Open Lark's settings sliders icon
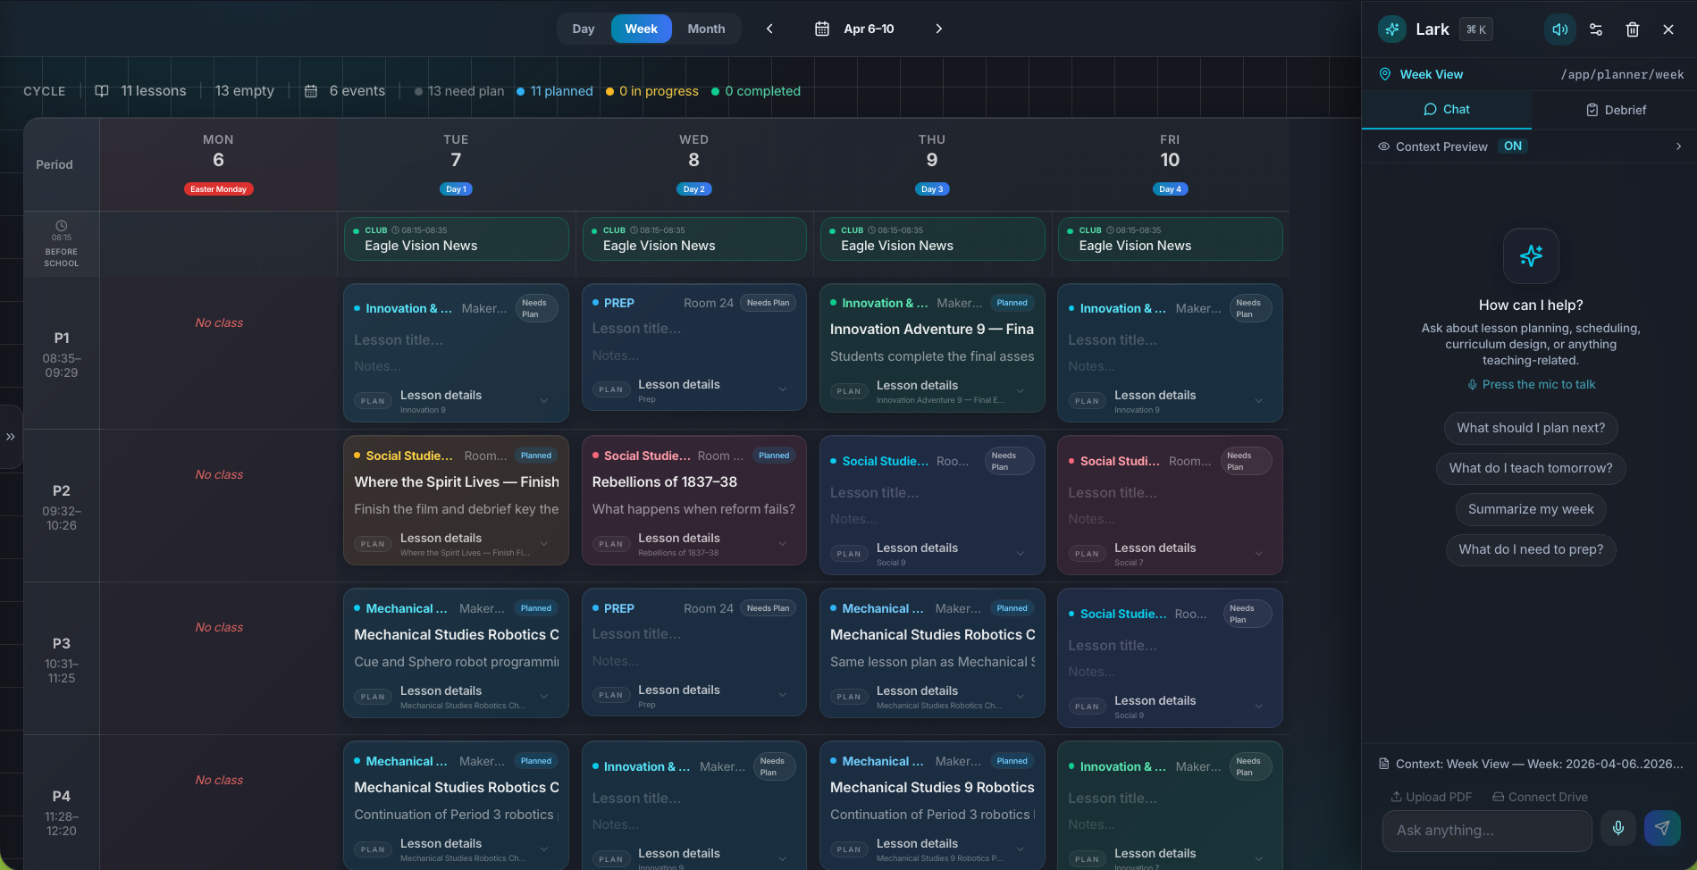This screenshot has width=1697, height=870. tap(1596, 29)
